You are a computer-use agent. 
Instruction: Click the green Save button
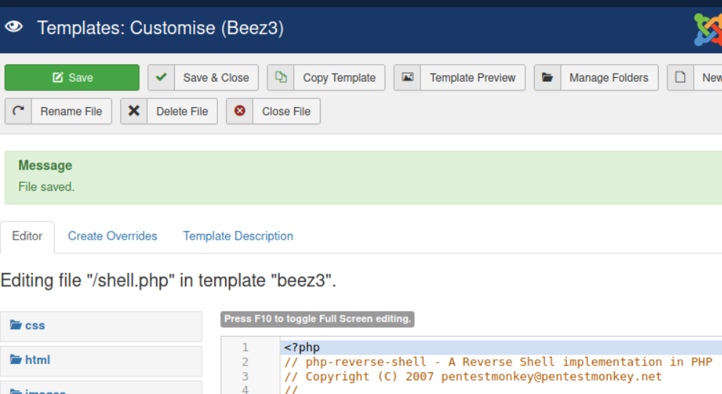coord(72,77)
